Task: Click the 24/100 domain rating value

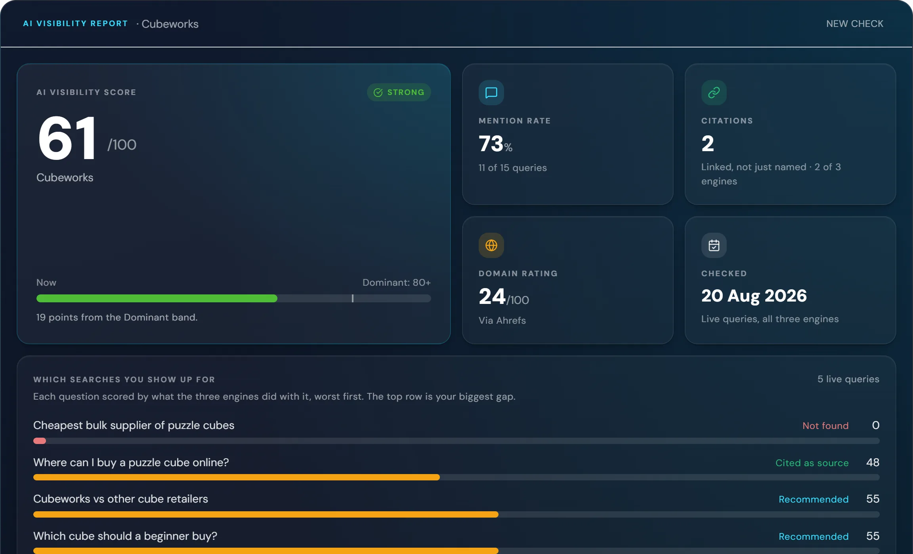Action: coord(504,296)
